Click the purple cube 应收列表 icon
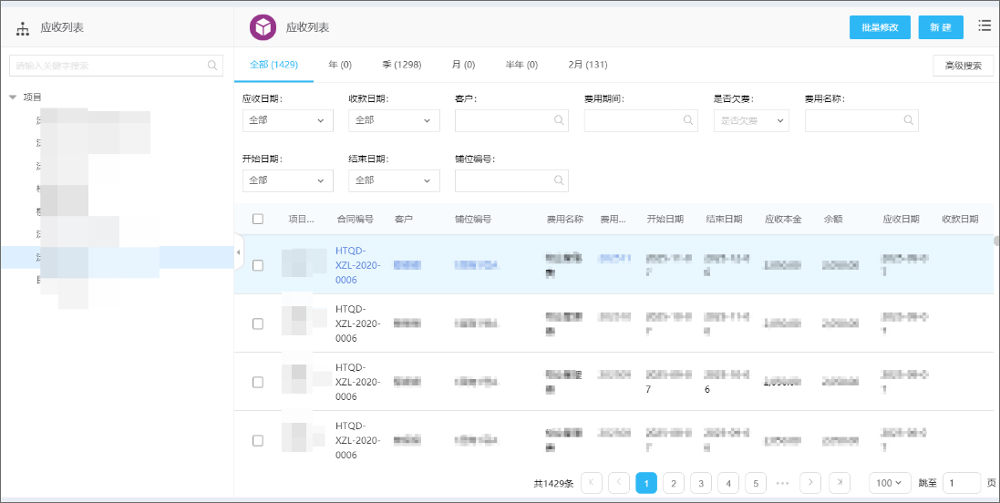 tap(263, 27)
